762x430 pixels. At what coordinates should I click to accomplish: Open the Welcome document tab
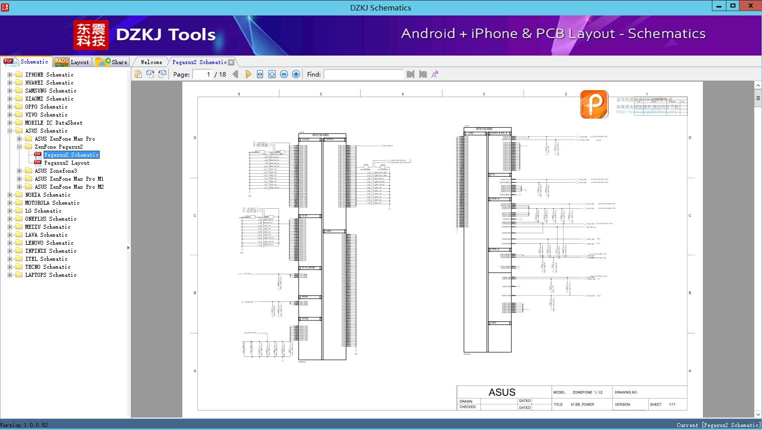151,62
